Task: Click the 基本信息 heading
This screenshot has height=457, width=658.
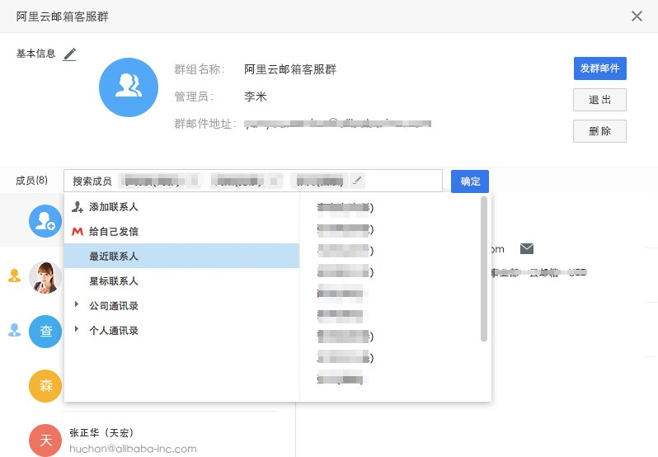Action: (x=35, y=54)
